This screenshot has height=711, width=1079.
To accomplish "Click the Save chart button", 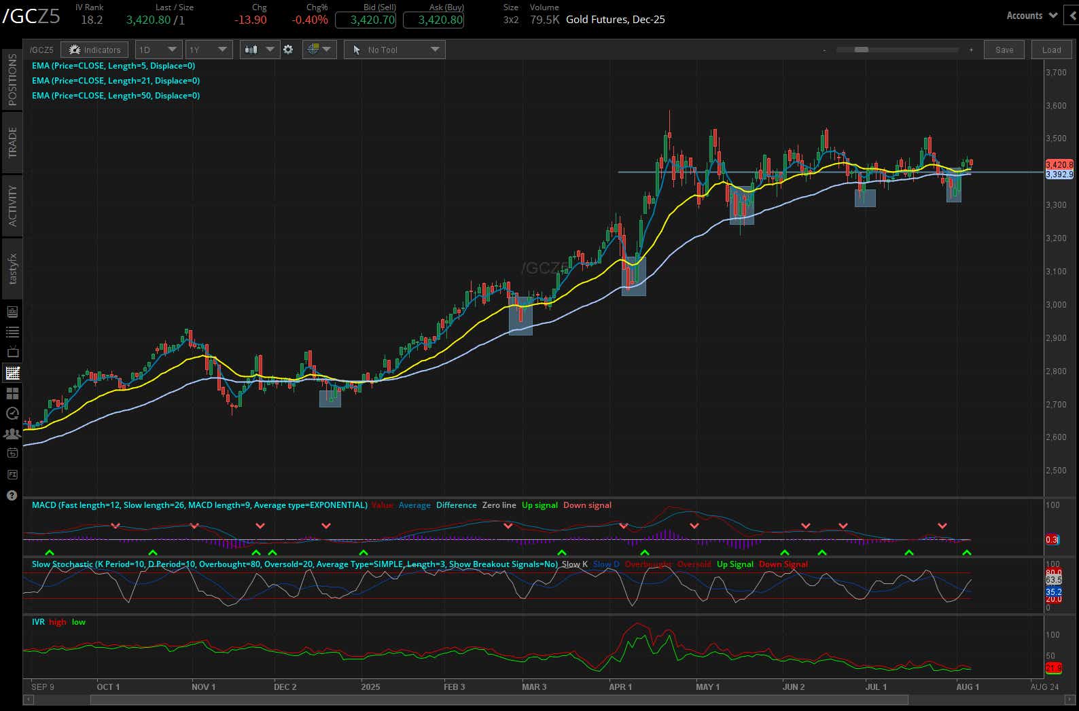I will 1004,50.
